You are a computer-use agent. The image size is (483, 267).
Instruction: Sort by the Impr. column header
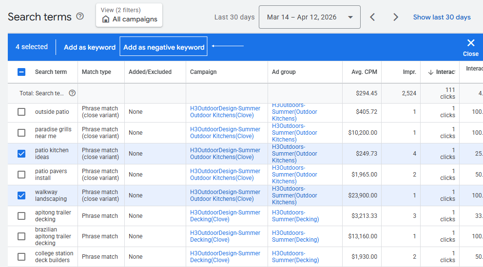(x=409, y=72)
